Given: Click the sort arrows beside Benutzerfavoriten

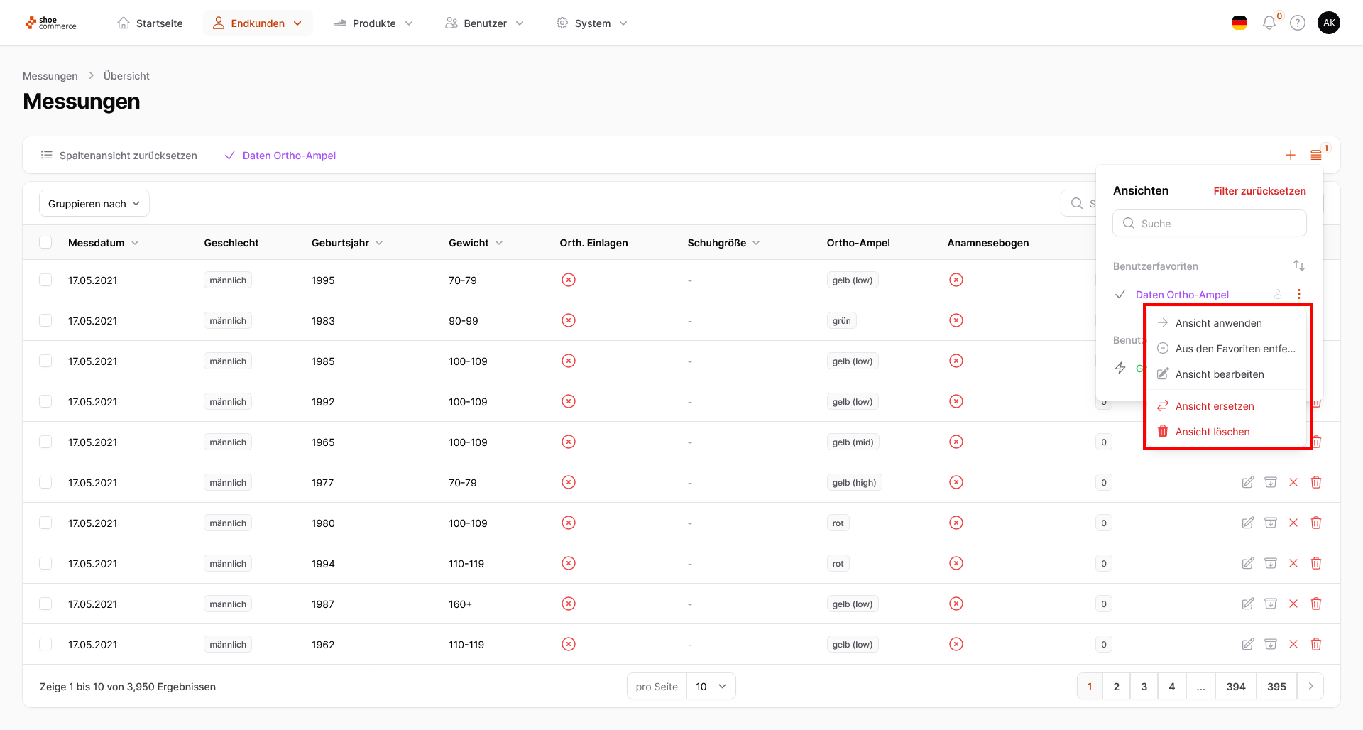Looking at the screenshot, I should point(1299,266).
